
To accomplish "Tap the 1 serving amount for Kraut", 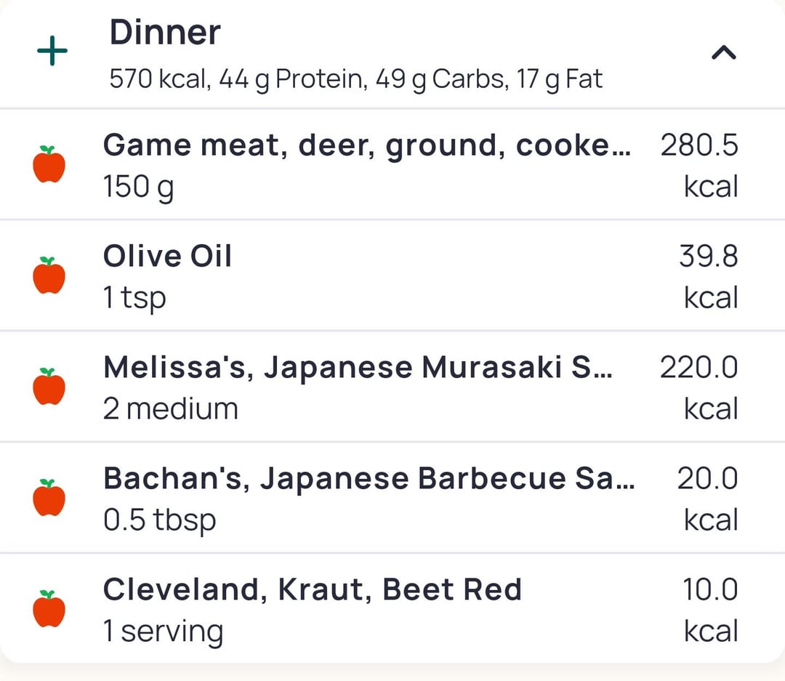I will coord(163,632).
